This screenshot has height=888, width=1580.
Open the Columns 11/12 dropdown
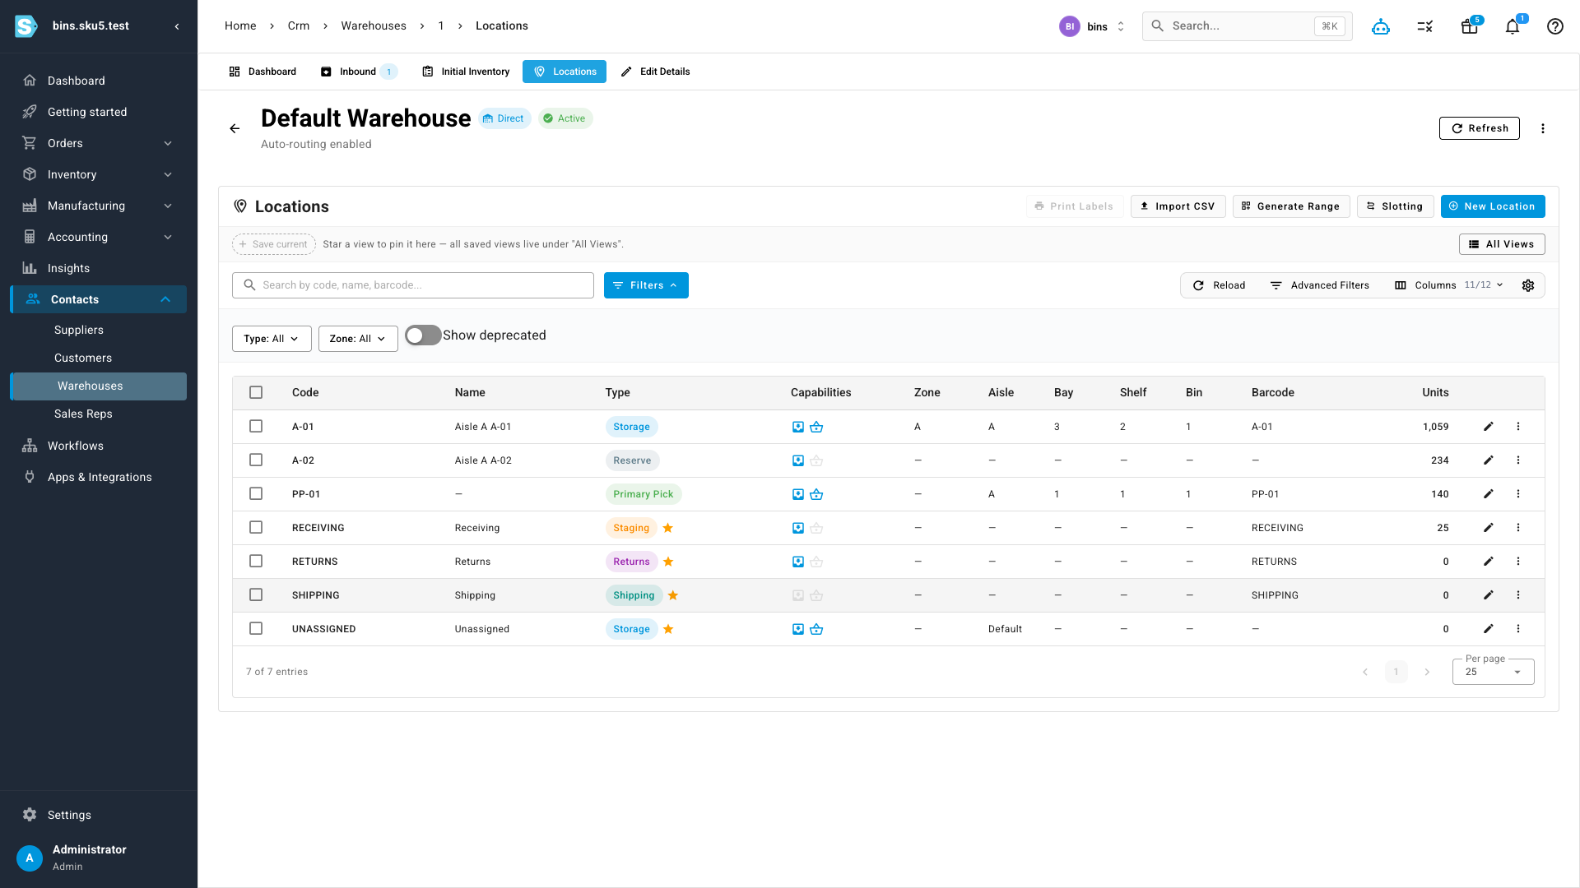1449,285
